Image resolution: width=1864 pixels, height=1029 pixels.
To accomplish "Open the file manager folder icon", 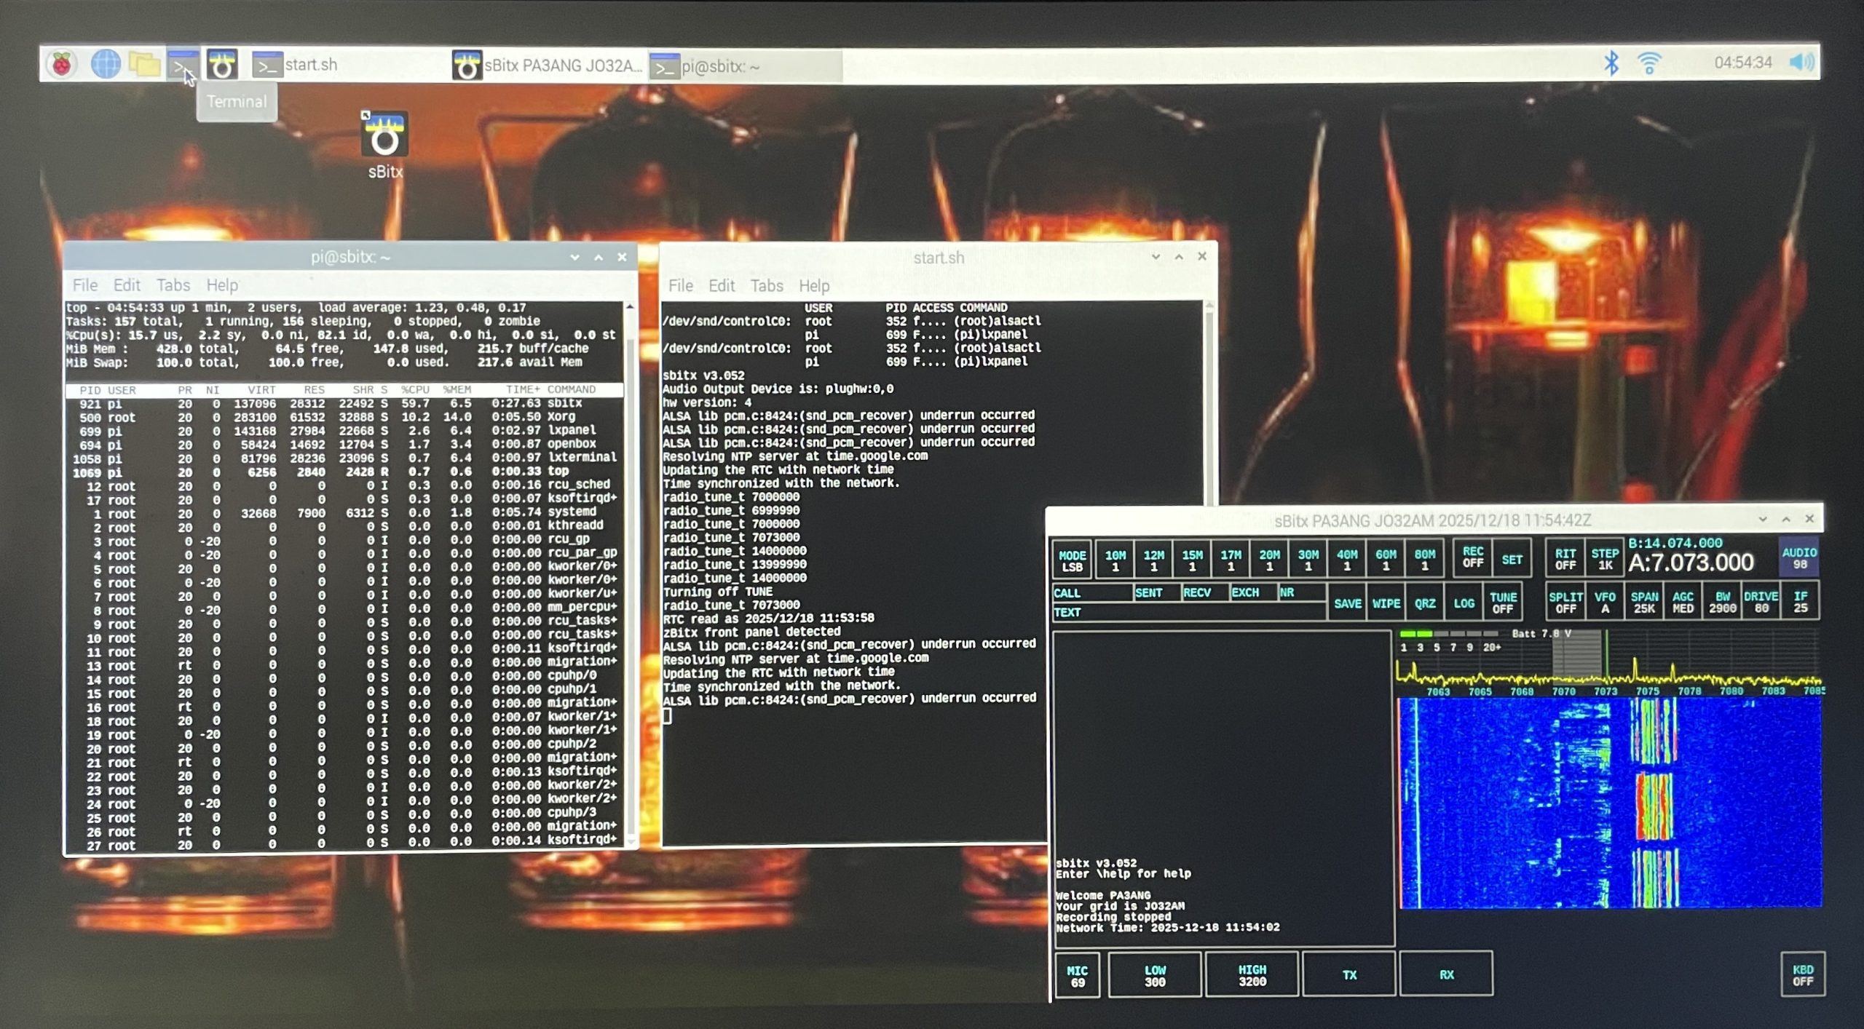I will [144, 65].
